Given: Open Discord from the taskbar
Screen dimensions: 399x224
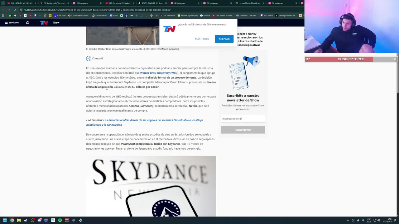Looking at the screenshot, I should (39, 220).
